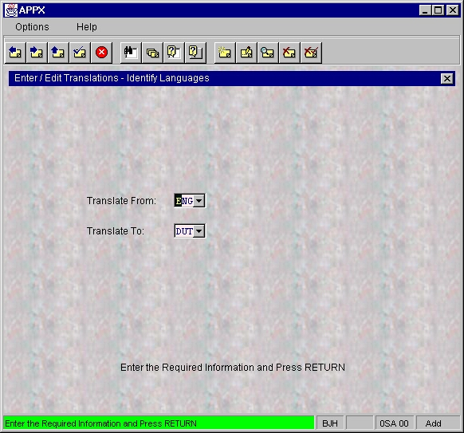The image size is (464, 433).
Task: Click the Translate From label
Action: [121, 201]
